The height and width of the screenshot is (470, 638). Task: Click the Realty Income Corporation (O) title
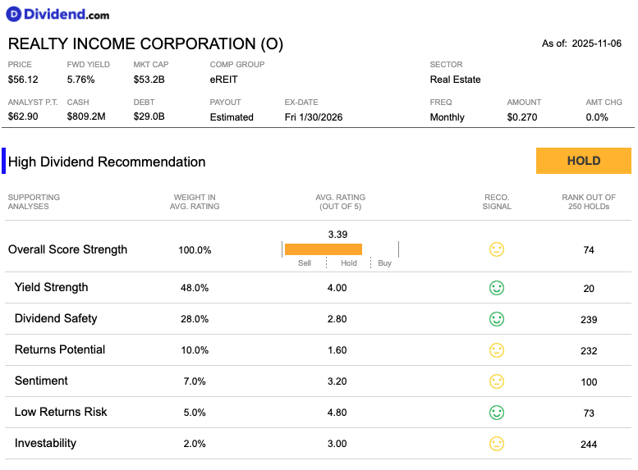point(145,44)
